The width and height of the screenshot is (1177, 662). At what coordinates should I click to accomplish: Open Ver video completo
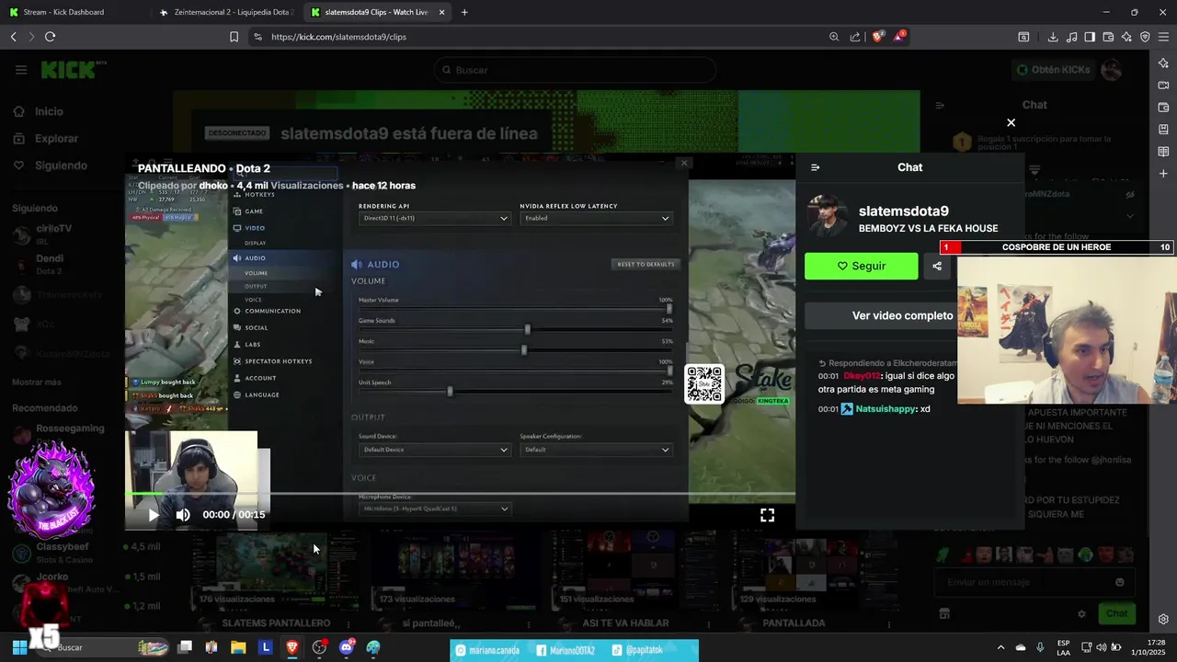pos(902,315)
